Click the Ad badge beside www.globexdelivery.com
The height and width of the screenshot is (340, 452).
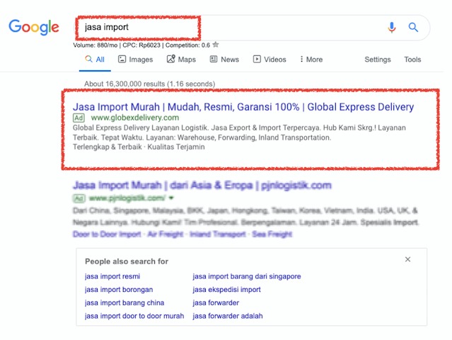coord(79,118)
